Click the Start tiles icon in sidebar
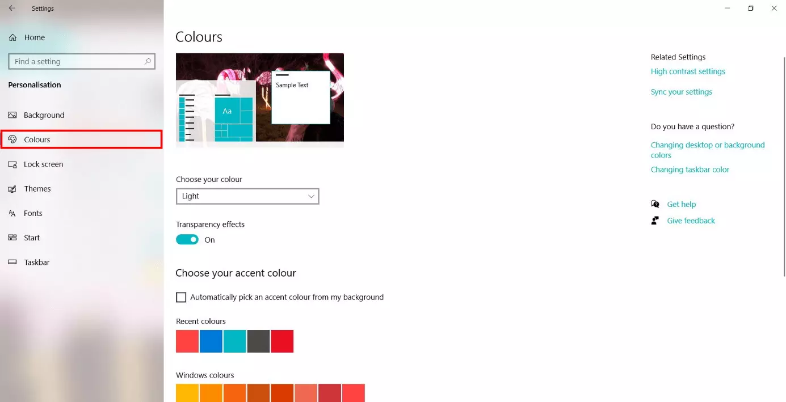 click(12, 238)
